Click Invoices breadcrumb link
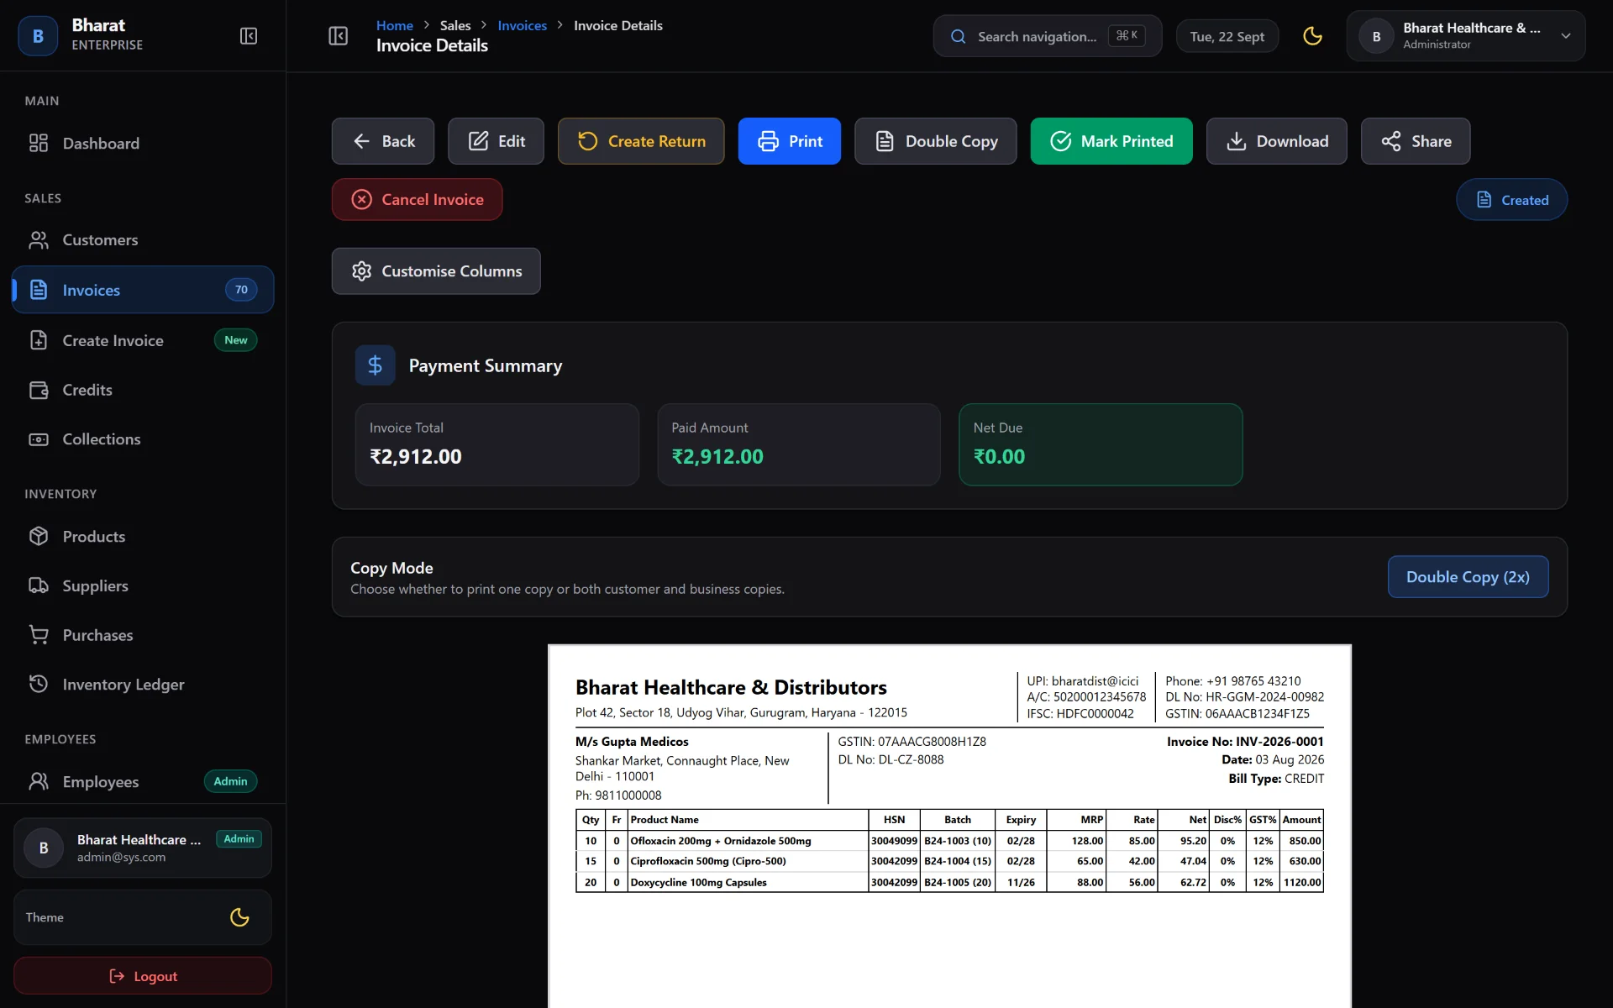 pos(522,25)
